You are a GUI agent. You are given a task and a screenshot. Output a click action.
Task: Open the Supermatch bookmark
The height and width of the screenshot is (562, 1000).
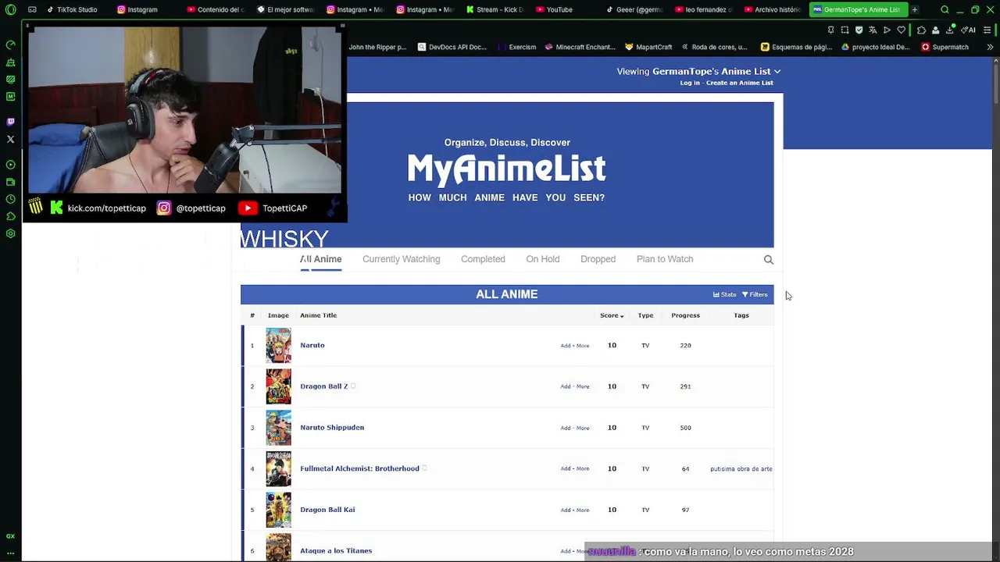[x=945, y=47]
